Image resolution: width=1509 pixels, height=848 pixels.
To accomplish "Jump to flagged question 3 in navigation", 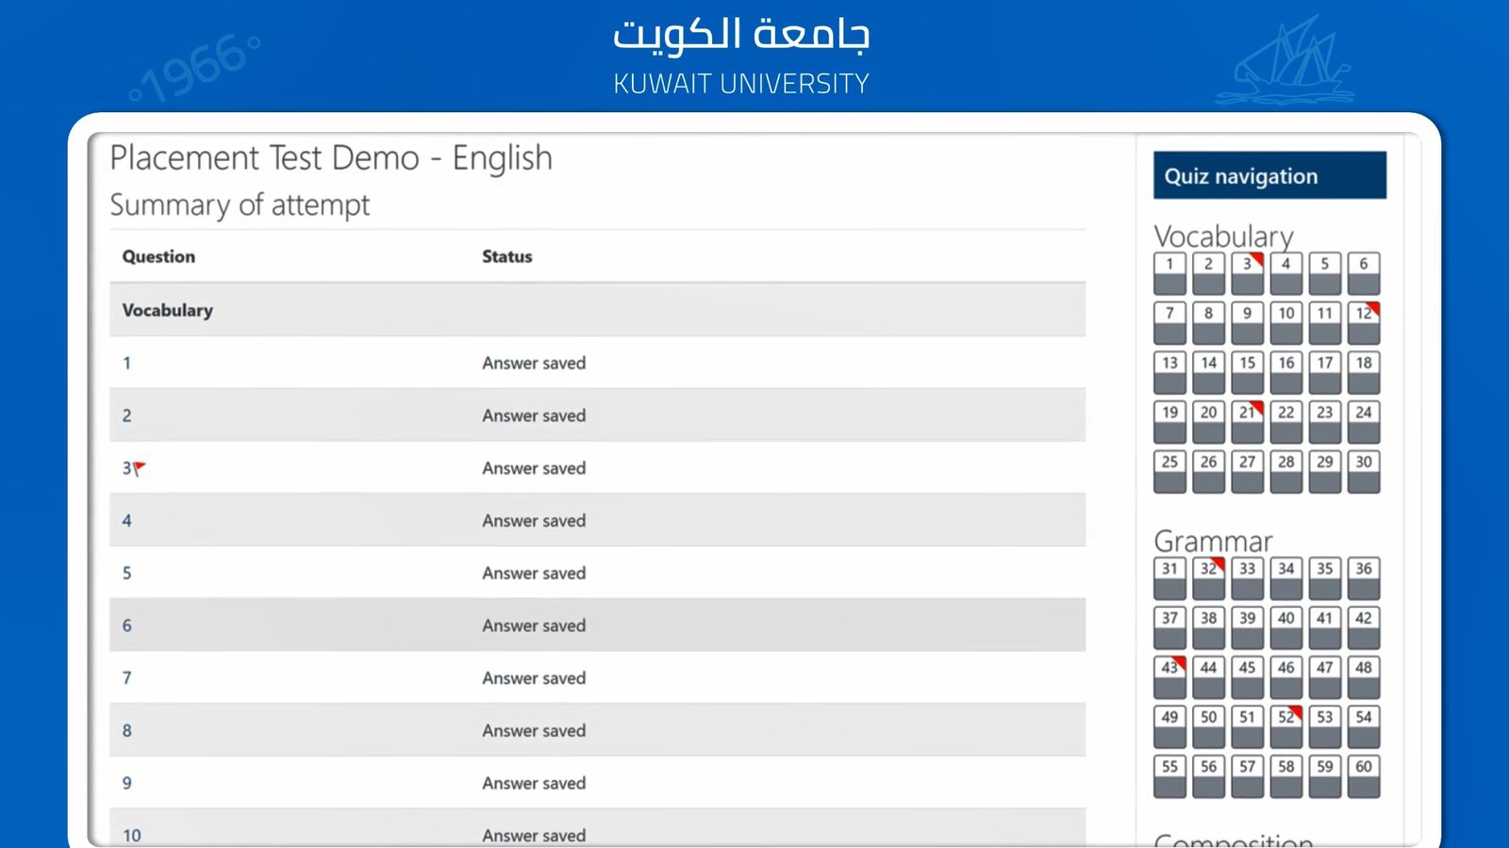I will pos(1247,273).
